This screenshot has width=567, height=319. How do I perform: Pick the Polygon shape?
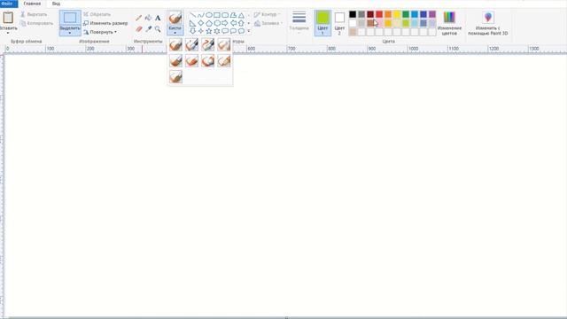(x=233, y=15)
